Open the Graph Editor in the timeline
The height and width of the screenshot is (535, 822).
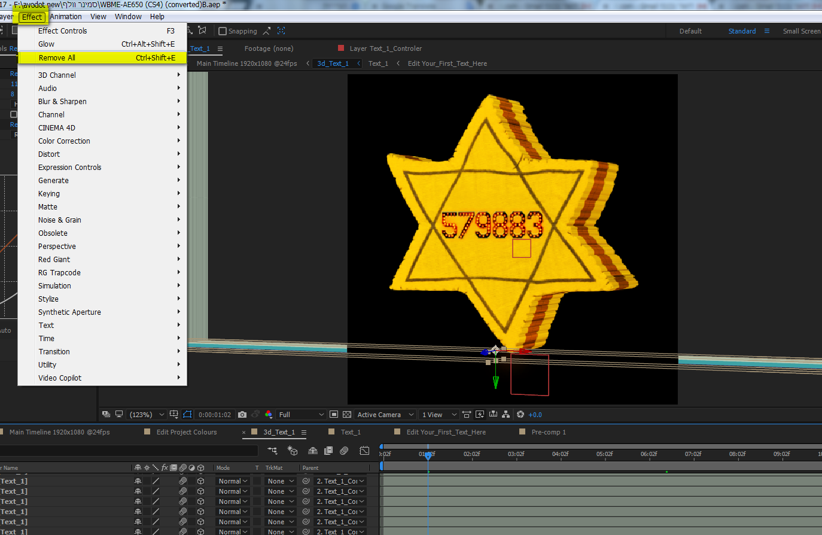coord(364,451)
